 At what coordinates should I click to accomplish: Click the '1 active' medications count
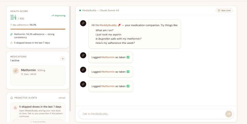(15, 60)
